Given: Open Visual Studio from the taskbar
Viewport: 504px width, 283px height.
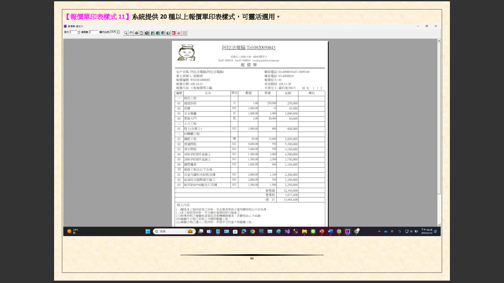Looking at the screenshot, I should (x=287, y=231).
